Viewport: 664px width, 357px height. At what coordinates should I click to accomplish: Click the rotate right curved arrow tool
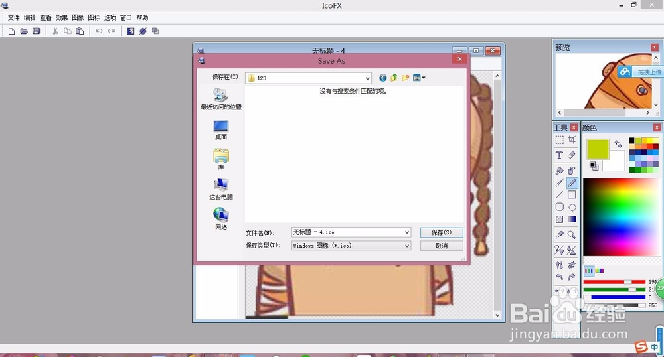[x=572, y=277]
